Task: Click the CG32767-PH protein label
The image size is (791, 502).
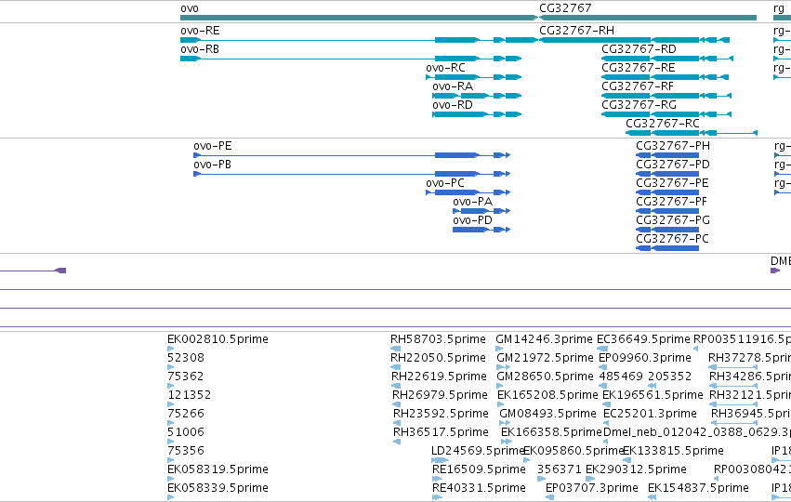Action: point(672,146)
